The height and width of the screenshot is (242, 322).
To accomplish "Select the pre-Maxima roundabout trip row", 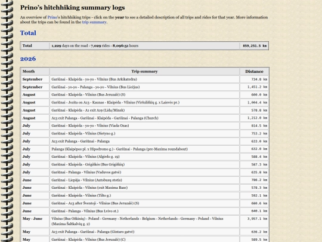I will [x=144, y=149].
